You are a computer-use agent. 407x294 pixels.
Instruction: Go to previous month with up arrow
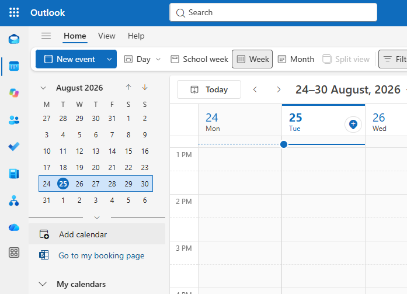pos(128,87)
